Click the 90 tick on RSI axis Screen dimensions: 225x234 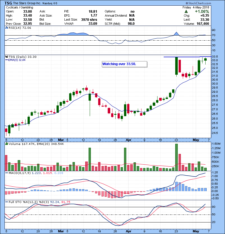(213, 30)
